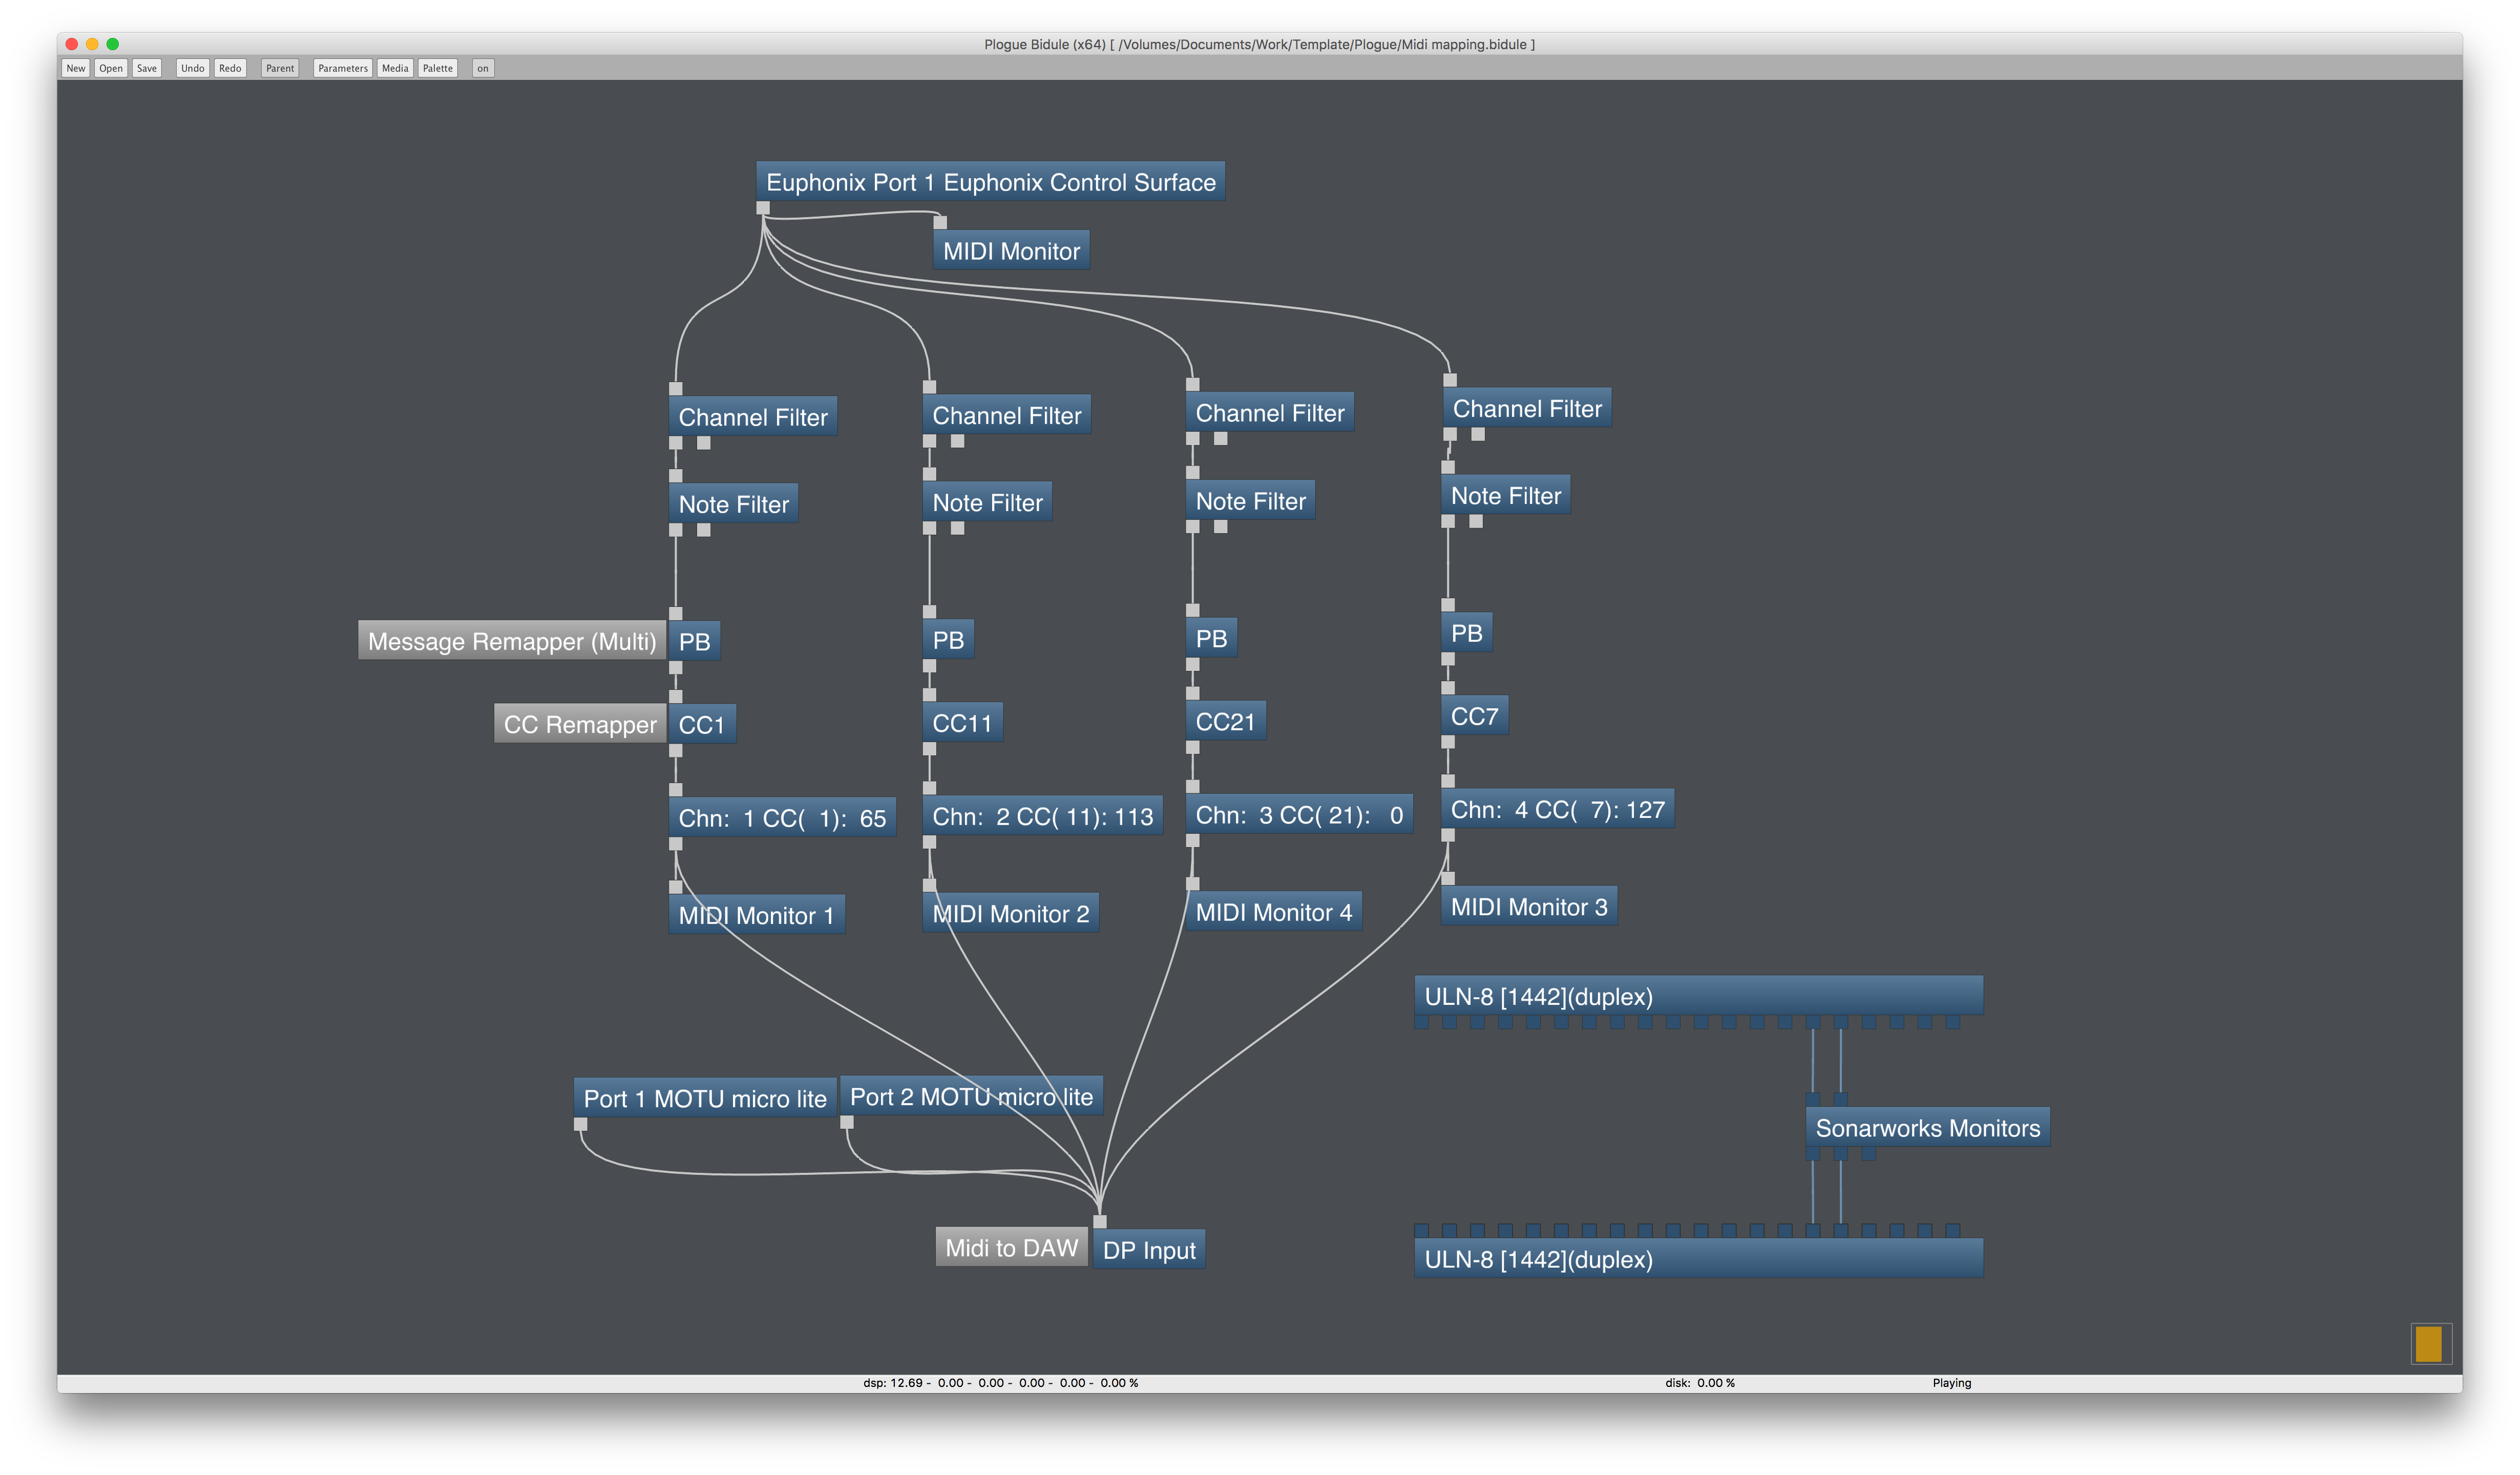Select the Message Remapper (Multi) label
2520x1475 pixels.
point(511,641)
